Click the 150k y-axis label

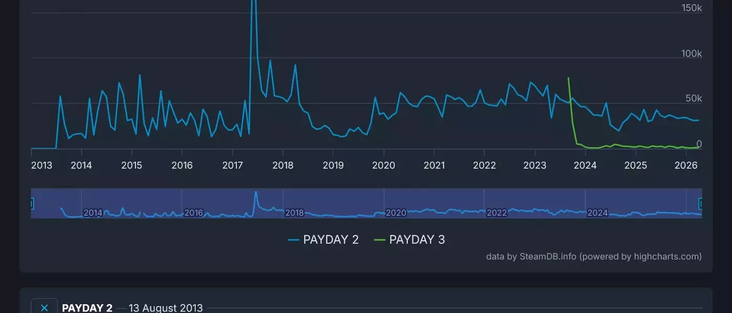click(x=692, y=8)
